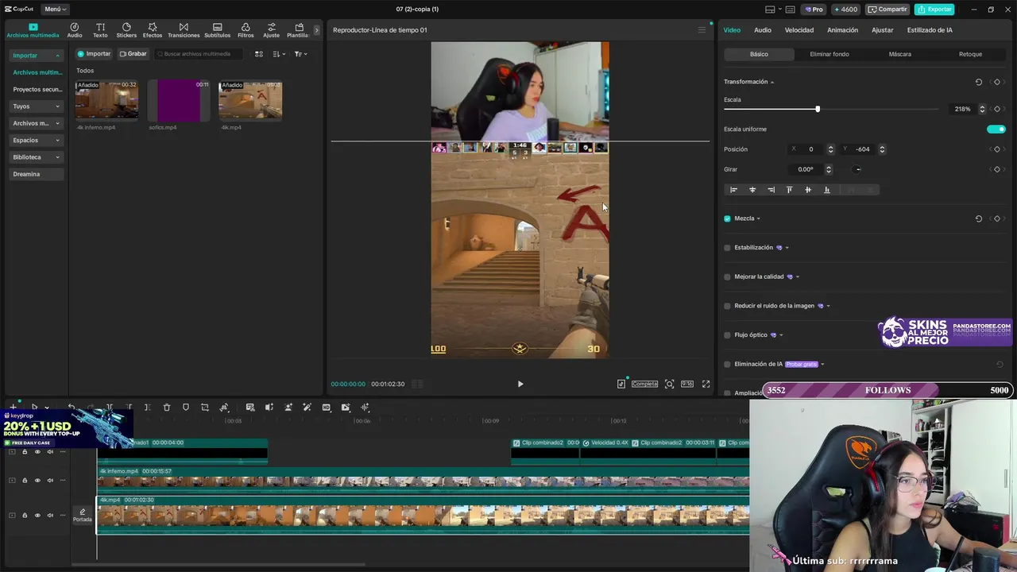Screen dimensions: 1017x572
Task: Click the crop icon in timeline toolbar
Action: [205, 408]
